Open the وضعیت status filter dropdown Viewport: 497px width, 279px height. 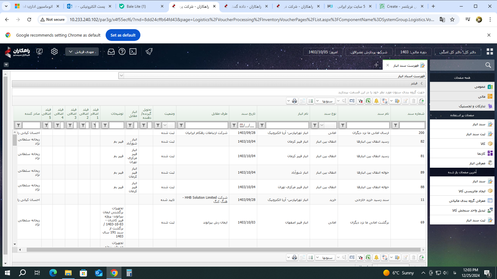pos(165,125)
